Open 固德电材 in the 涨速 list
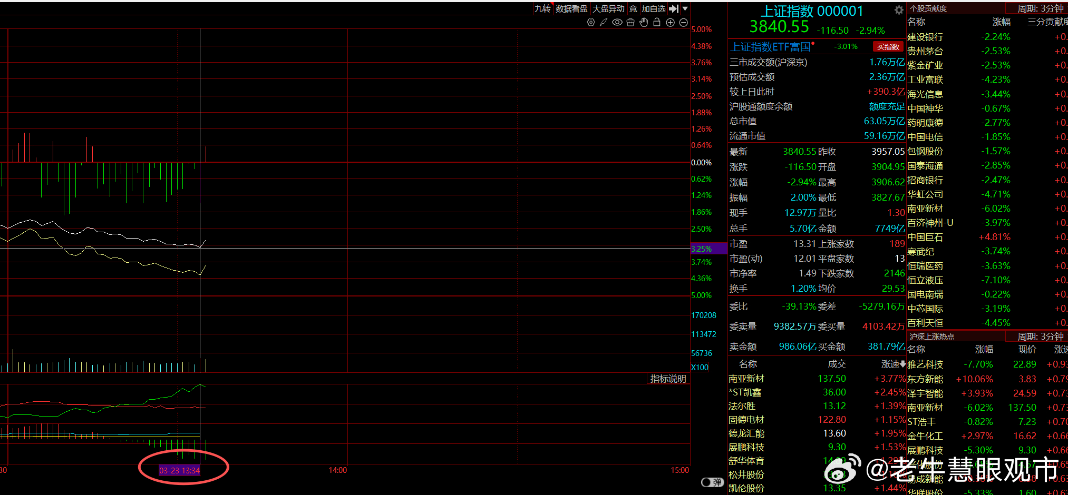 (746, 420)
